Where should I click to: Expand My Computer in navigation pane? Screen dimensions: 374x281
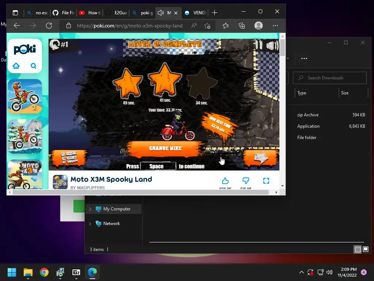coord(90,209)
